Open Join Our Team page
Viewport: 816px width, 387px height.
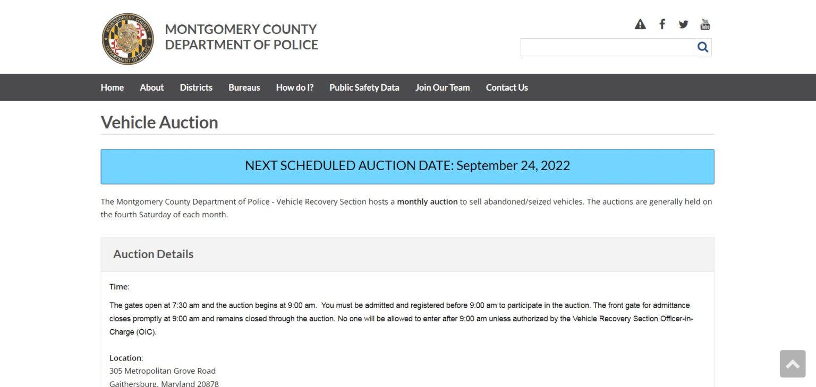click(443, 87)
